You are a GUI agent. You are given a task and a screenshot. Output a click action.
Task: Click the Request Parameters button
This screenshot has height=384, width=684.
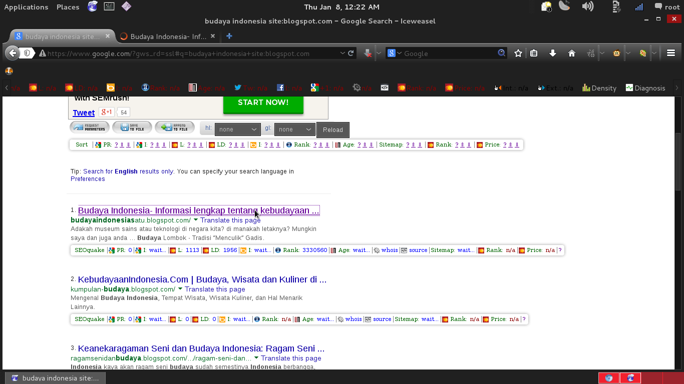90,127
